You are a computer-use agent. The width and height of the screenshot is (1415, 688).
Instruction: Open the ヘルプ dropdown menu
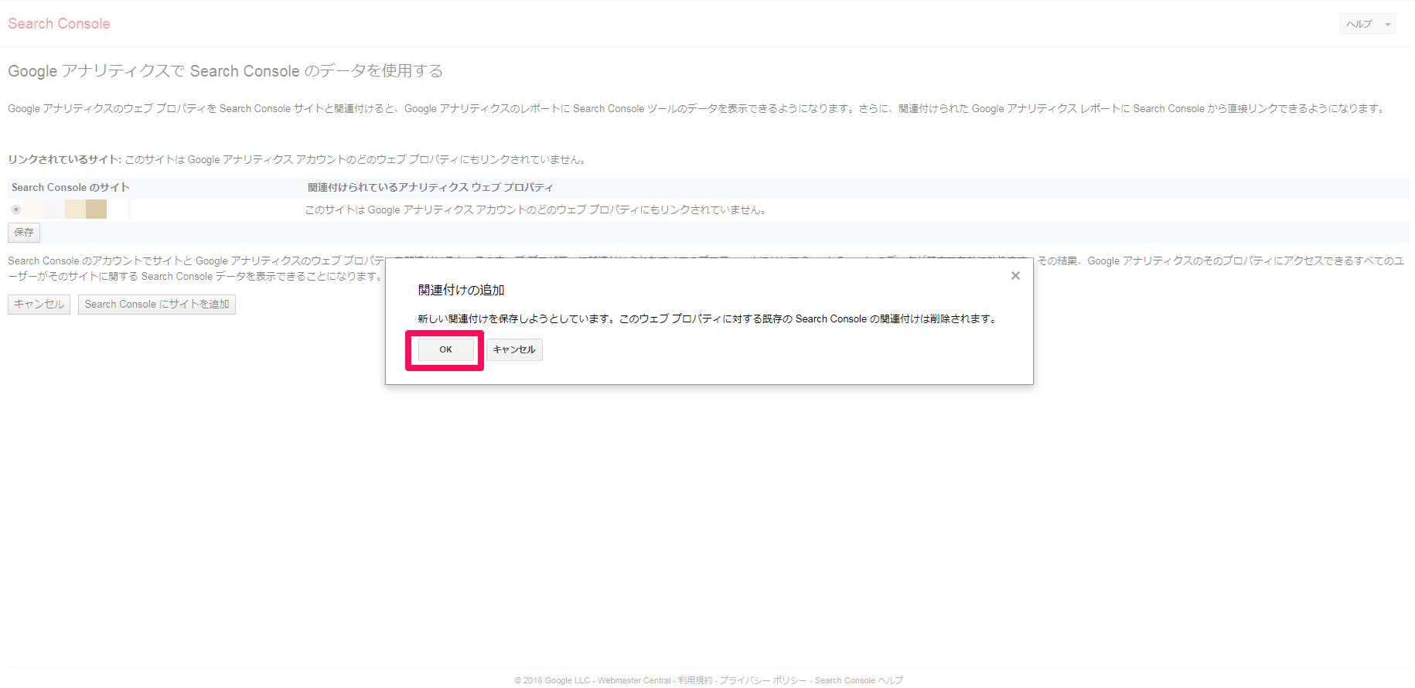(x=1366, y=24)
